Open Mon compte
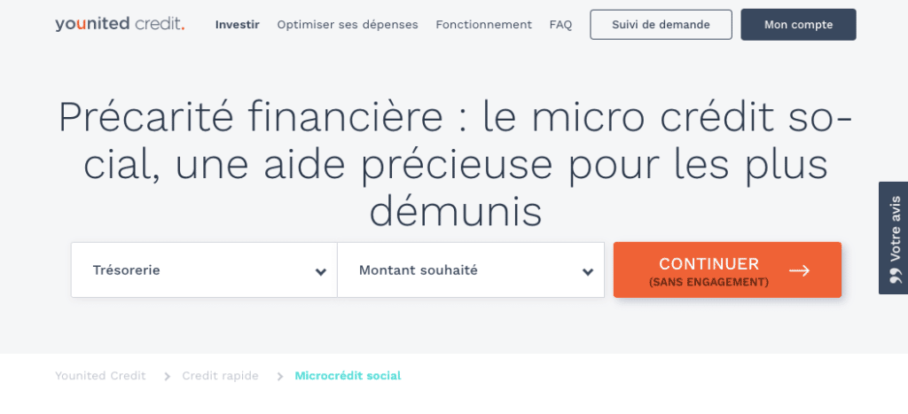This screenshot has height=414, width=908. point(798,25)
